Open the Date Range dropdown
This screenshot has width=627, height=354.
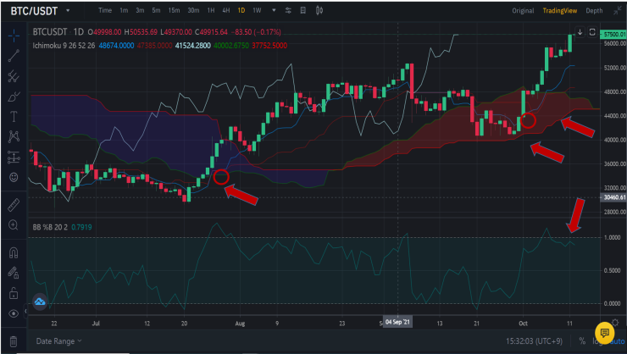(x=58, y=341)
